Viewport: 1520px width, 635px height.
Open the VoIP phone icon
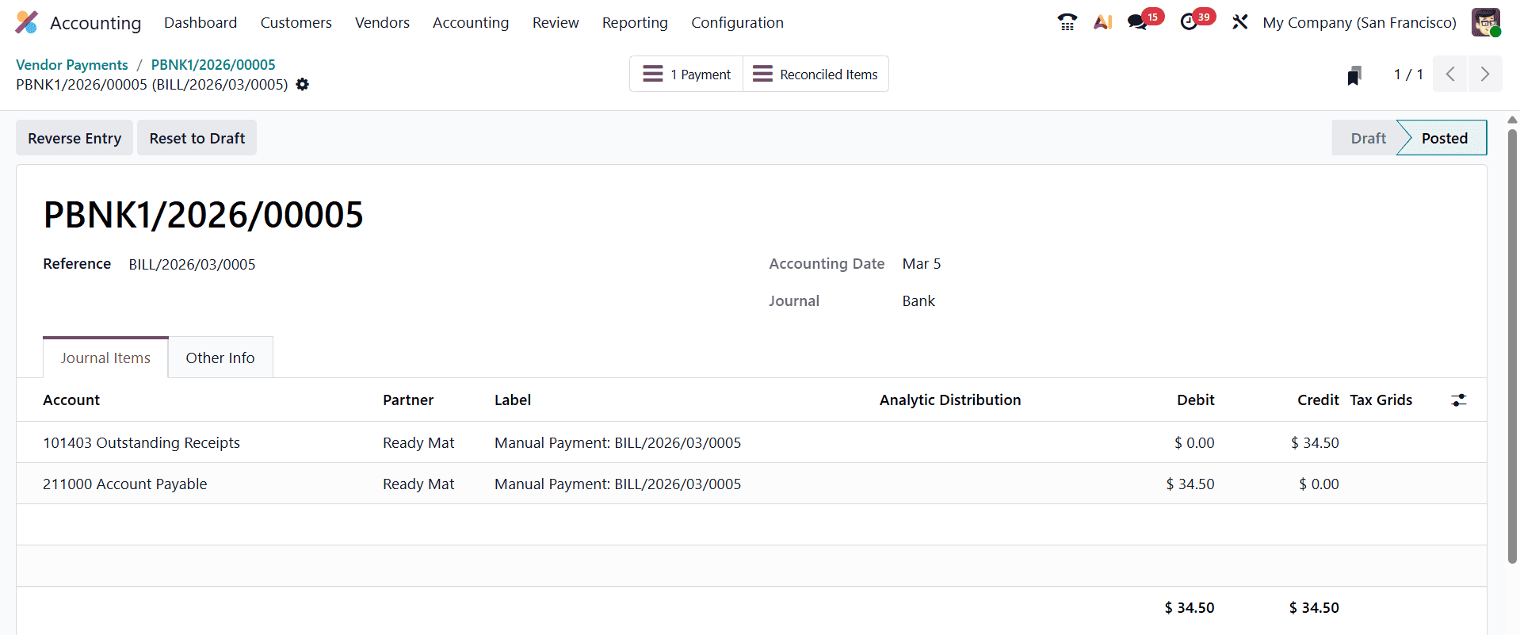click(1067, 22)
